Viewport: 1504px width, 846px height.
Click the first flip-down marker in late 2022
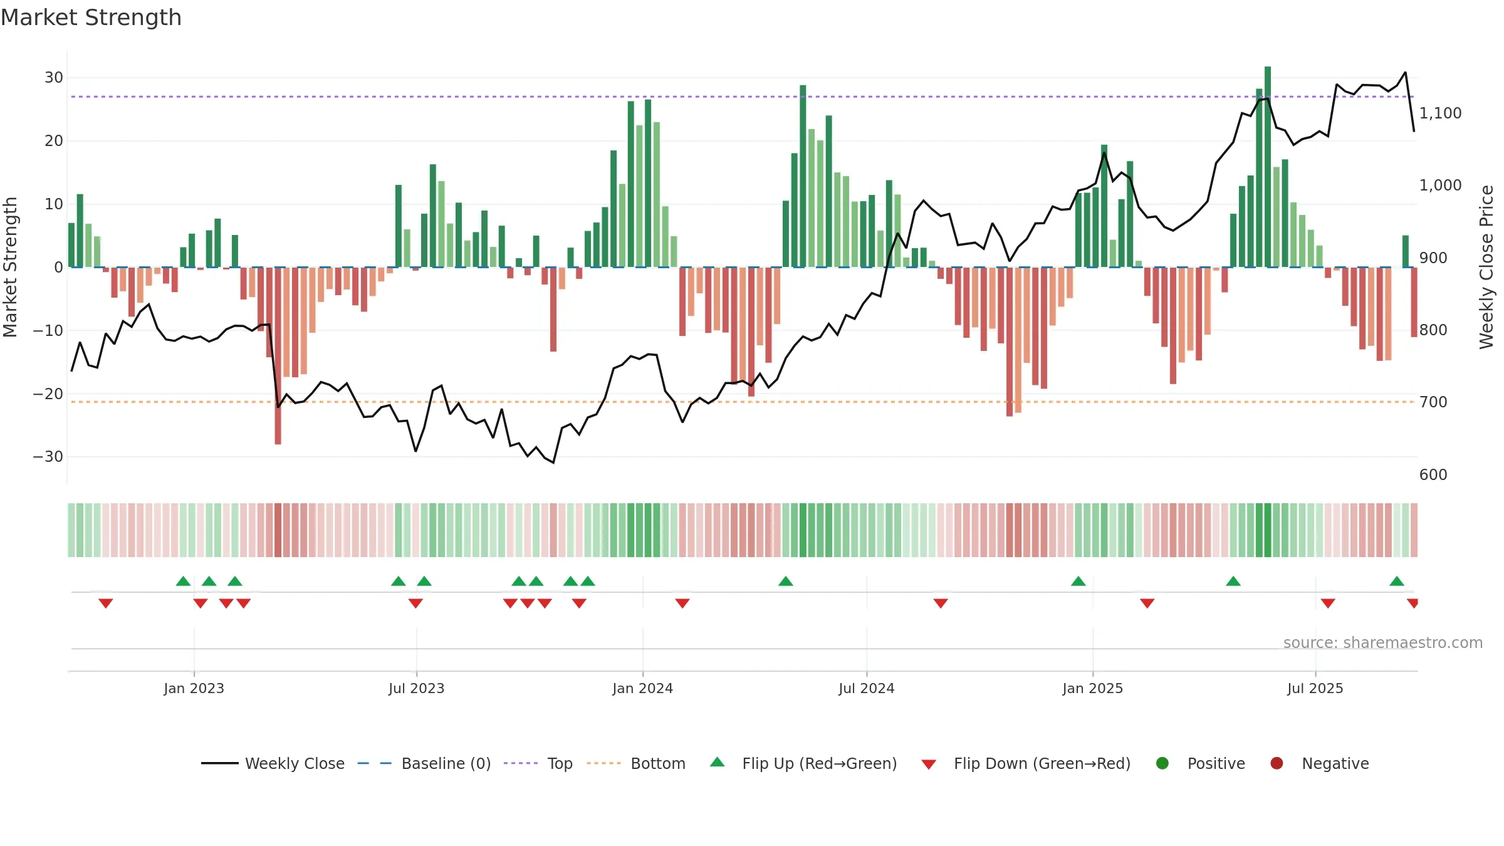tap(106, 603)
